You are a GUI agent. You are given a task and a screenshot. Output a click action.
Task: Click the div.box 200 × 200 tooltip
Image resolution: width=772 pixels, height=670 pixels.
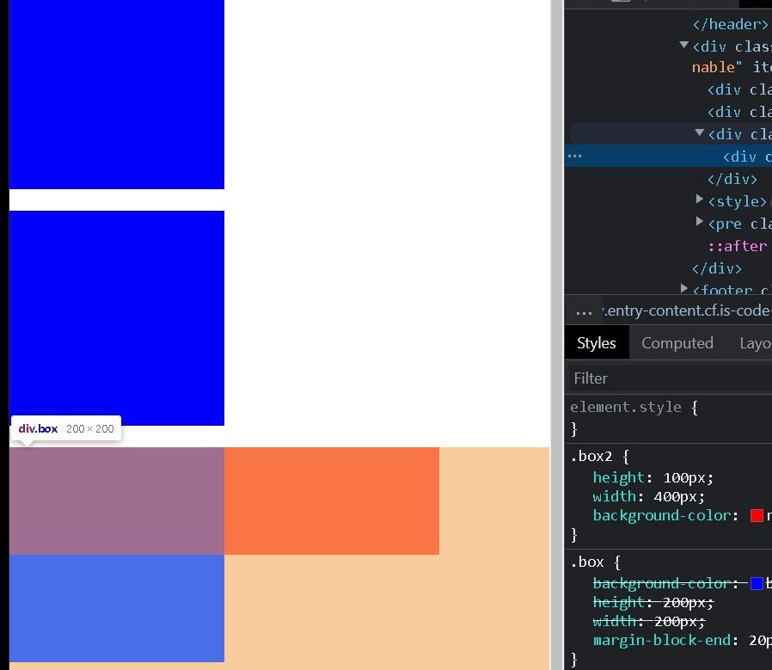tap(66, 429)
